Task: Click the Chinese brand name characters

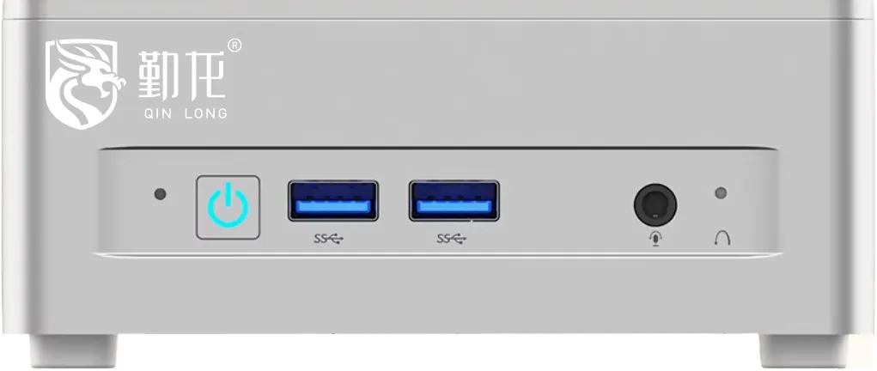Action: tap(181, 75)
